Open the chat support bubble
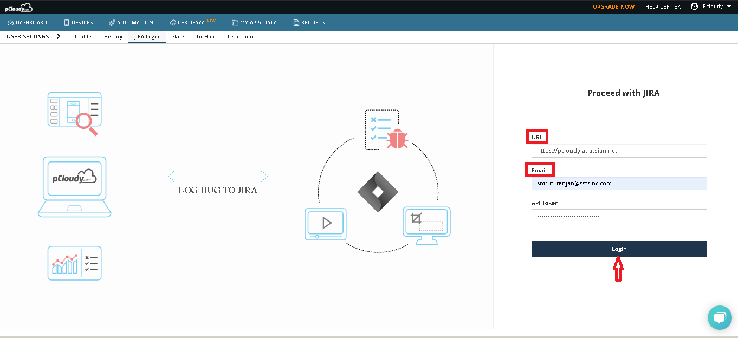 (719, 317)
